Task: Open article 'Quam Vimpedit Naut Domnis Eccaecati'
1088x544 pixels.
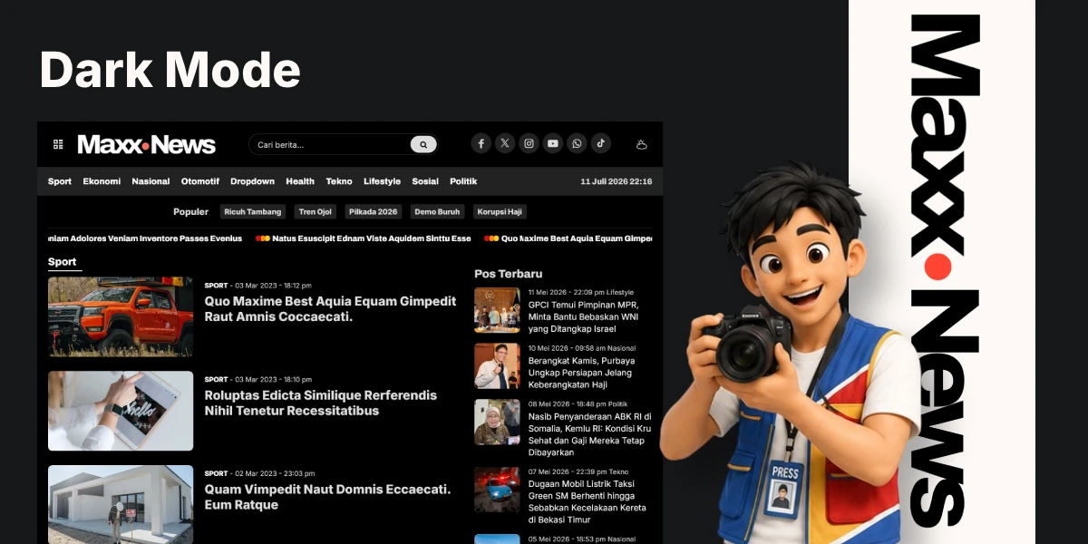Action: coord(327,497)
